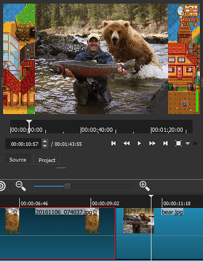Toggle the ripple icon left of zoom out

pyautogui.click(x=3, y=186)
